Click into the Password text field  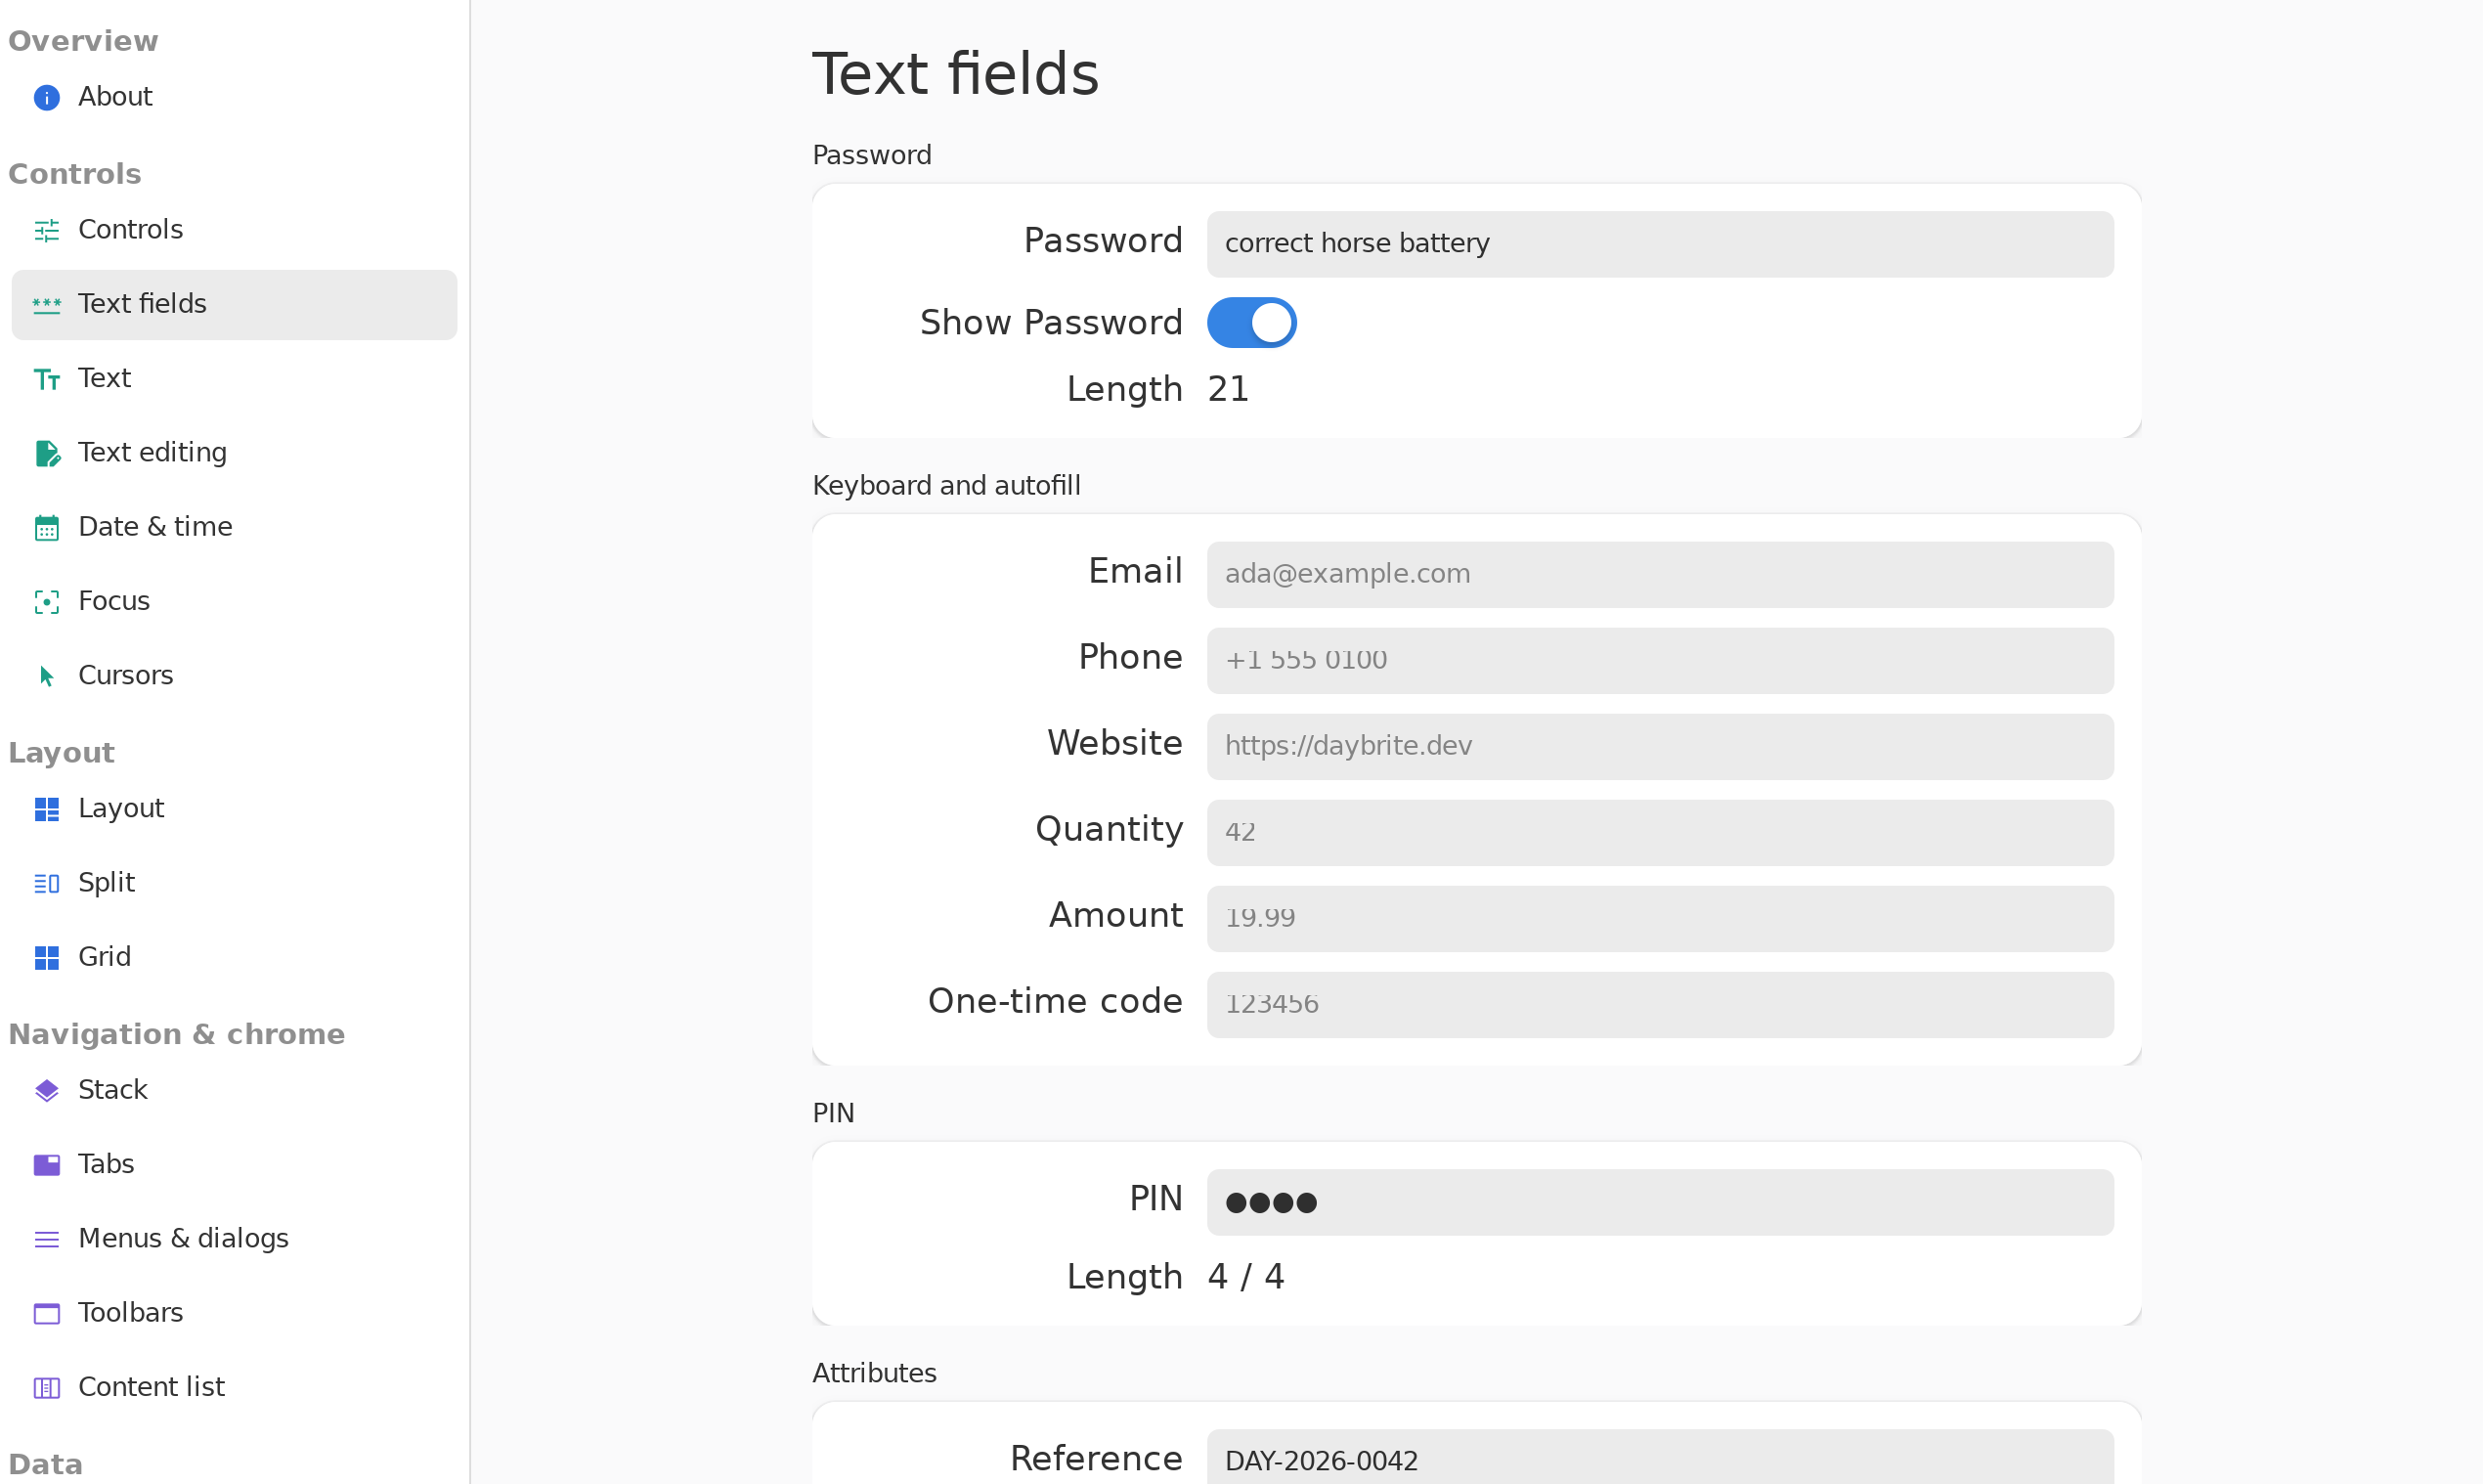pyautogui.click(x=1660, y=244)
